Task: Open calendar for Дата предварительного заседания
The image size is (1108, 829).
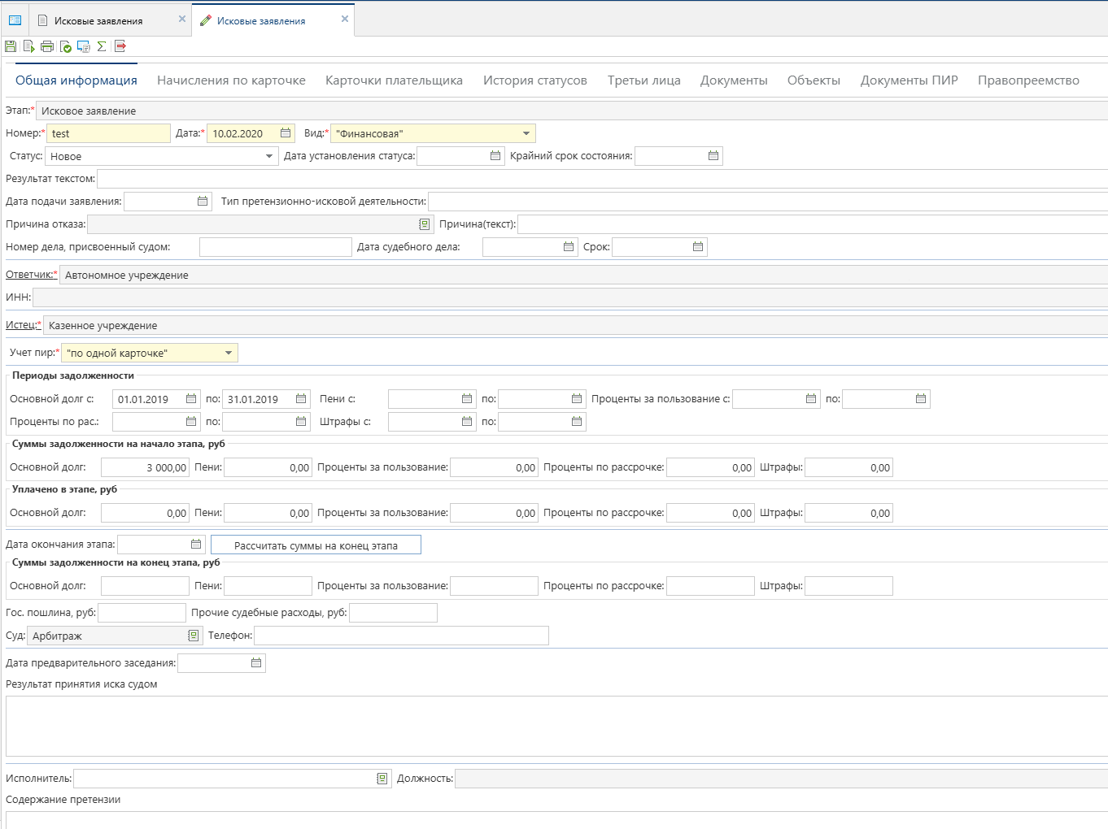Action: 256,663
